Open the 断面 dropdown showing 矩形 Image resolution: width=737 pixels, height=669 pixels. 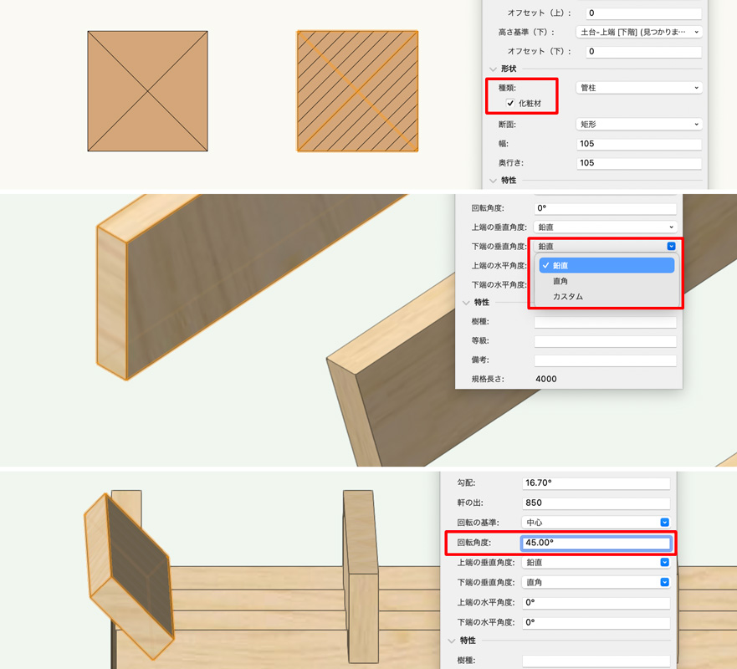pos(639,125)
